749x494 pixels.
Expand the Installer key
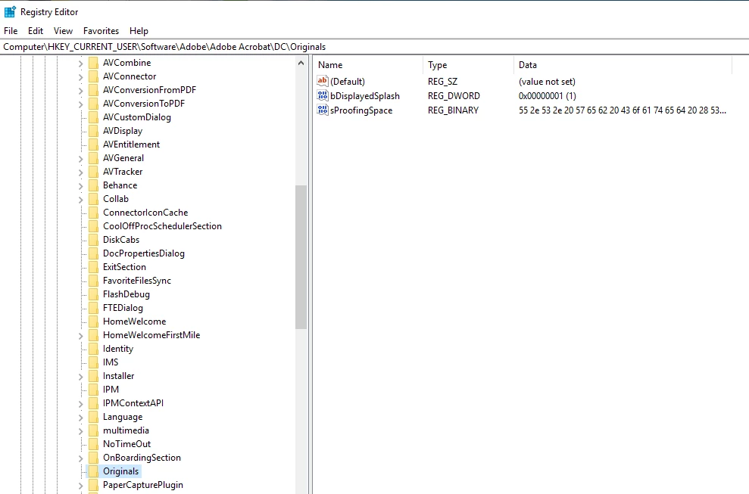(80, 376)
